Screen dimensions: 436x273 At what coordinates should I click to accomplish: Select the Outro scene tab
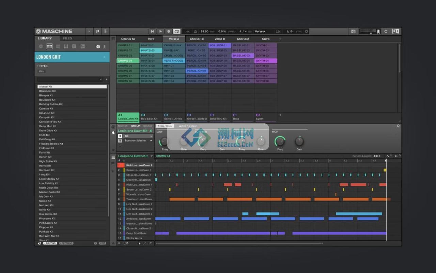click(x=266, y=39)
